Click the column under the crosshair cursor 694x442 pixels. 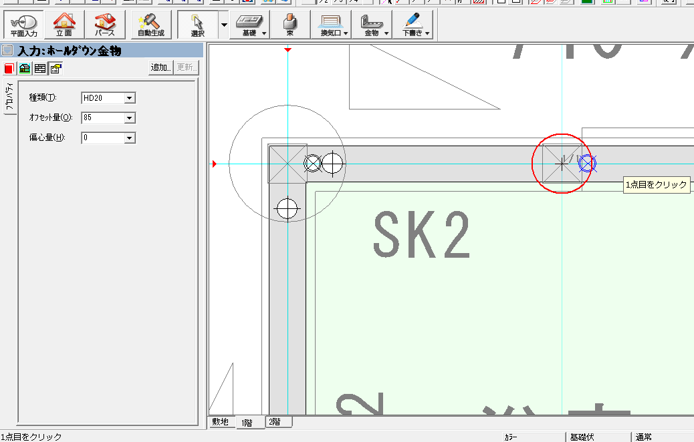562,164
